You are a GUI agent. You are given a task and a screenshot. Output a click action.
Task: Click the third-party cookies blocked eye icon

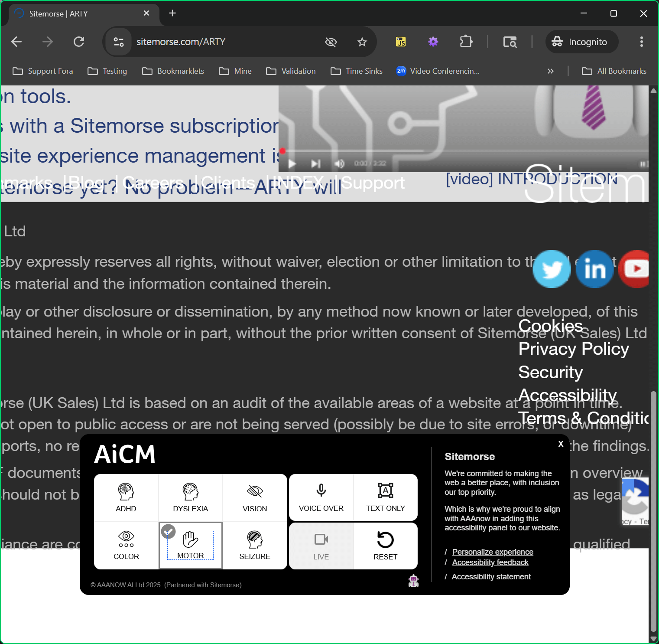[x=331, y=42]
